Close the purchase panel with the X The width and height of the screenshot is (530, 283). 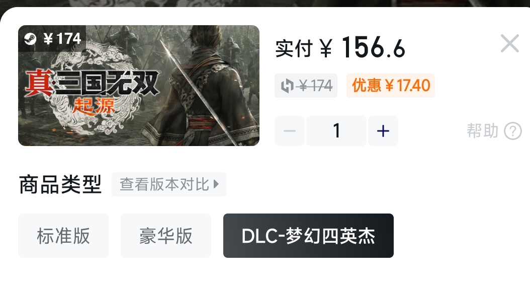tap(510, 43)
